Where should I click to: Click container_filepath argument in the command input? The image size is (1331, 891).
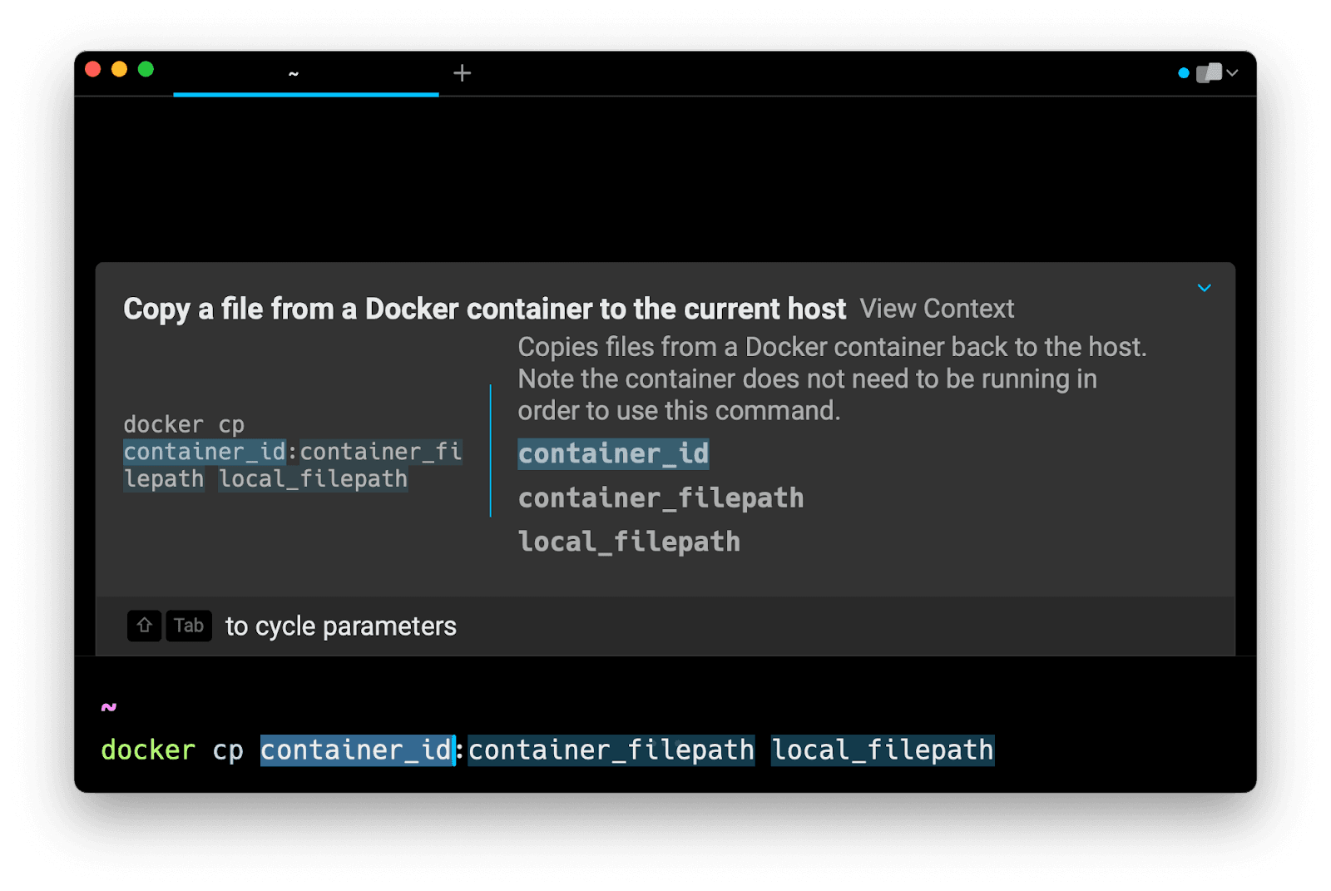pyautogui.click(x=611, y=750)
